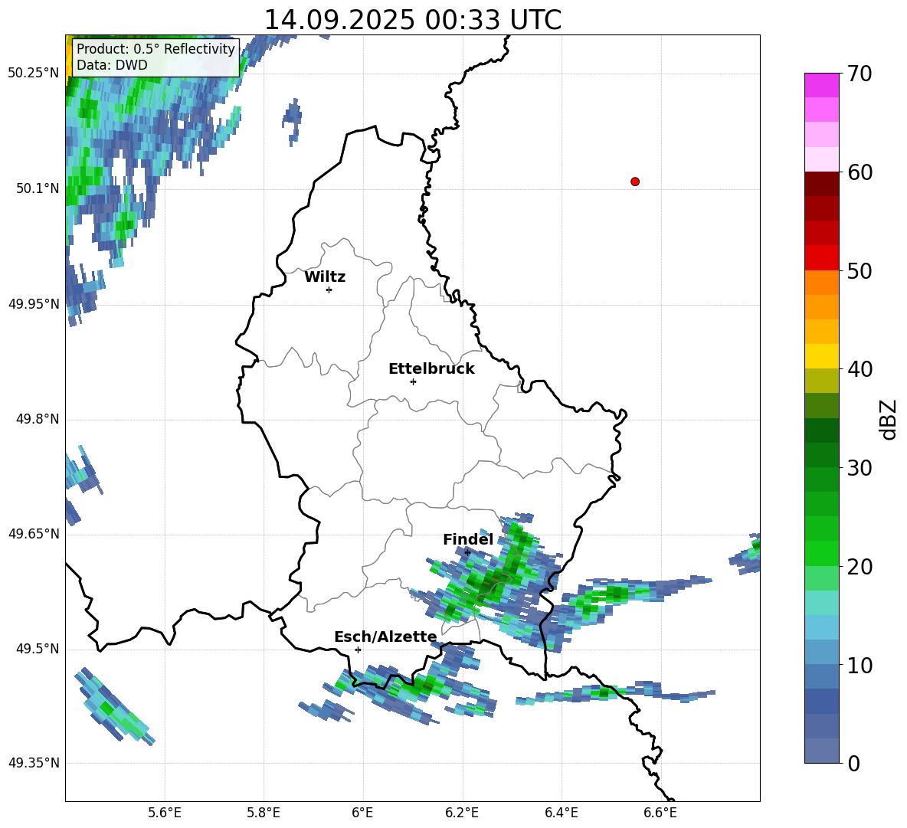Click the 6.6°E longitude label

(x=660, y=813)
